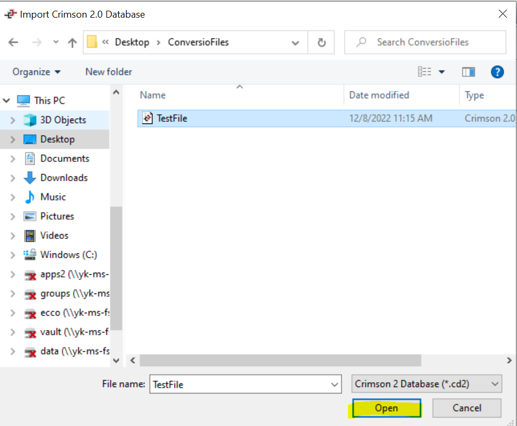Select the apps2 network drive

74,274
